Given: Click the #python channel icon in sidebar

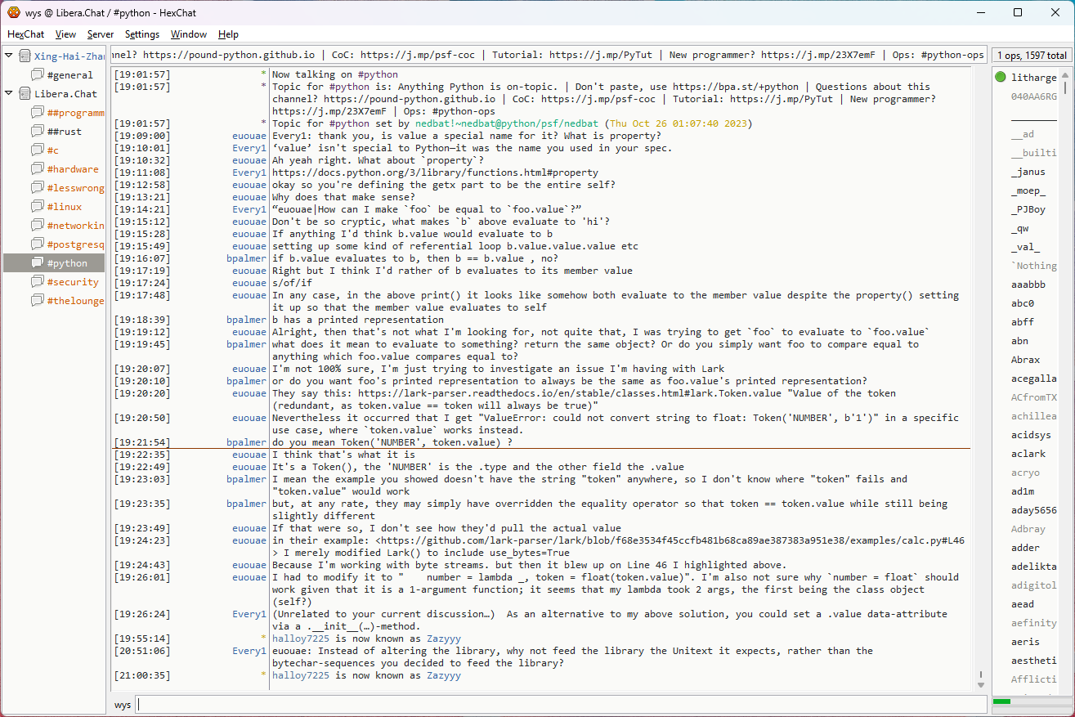Looking at the screenshot, I should coord(38,263).
